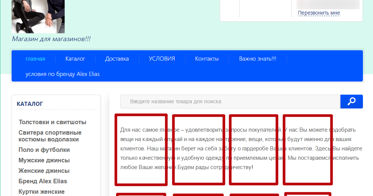Click the store logo photo
The image size is (373, 196).
pos(38,16)
